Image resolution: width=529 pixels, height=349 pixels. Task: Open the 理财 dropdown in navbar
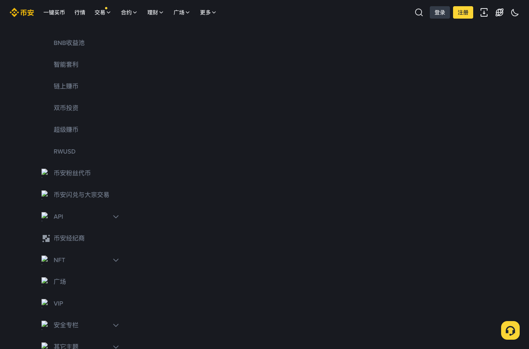(155, 12)
